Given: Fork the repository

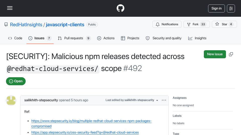Looking at the screenshot, I should coord(197,24).
